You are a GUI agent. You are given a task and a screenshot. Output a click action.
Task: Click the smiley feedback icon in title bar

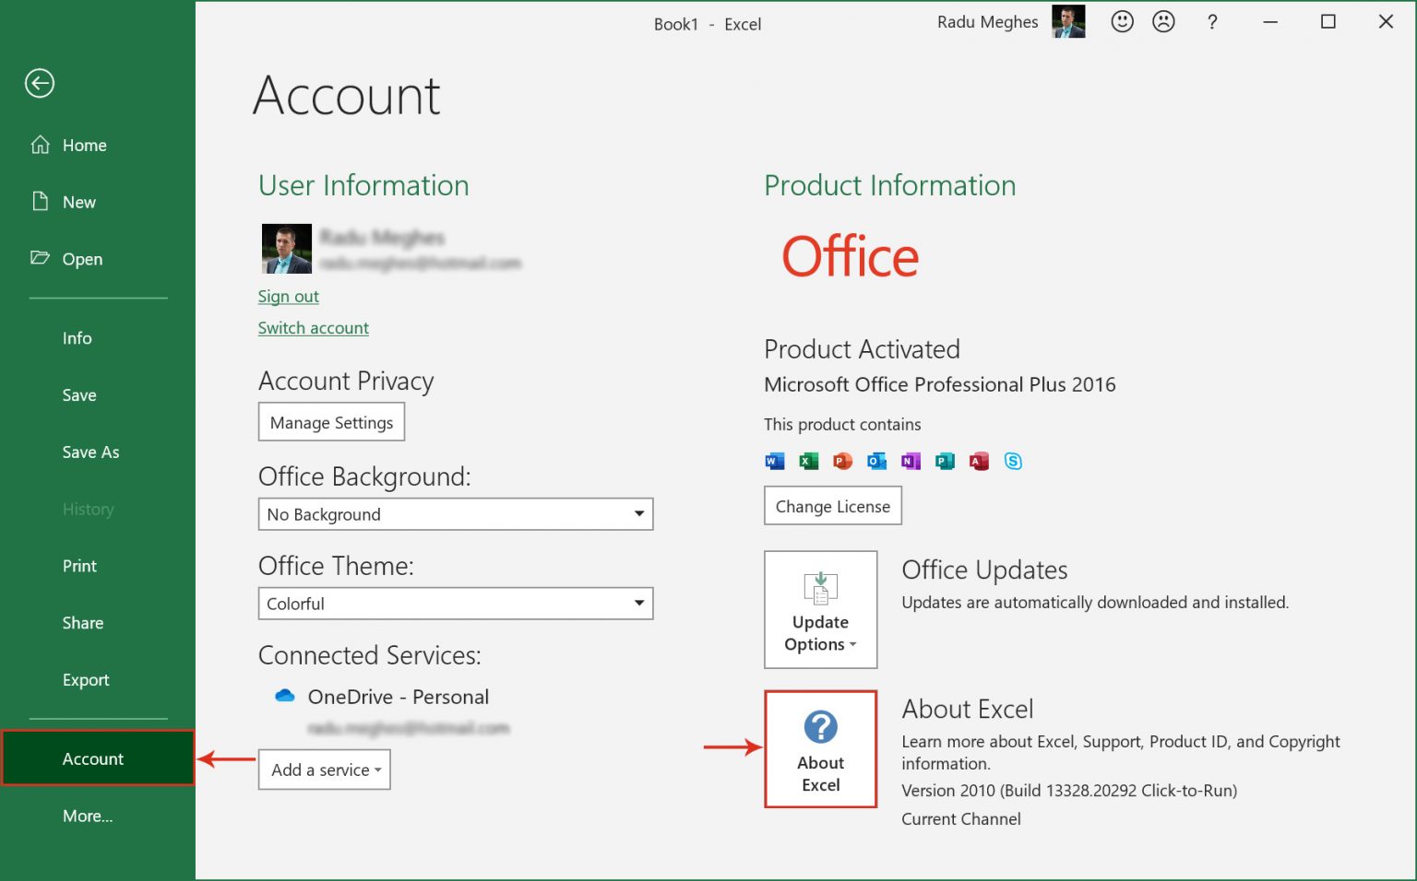coord(1122,21)
